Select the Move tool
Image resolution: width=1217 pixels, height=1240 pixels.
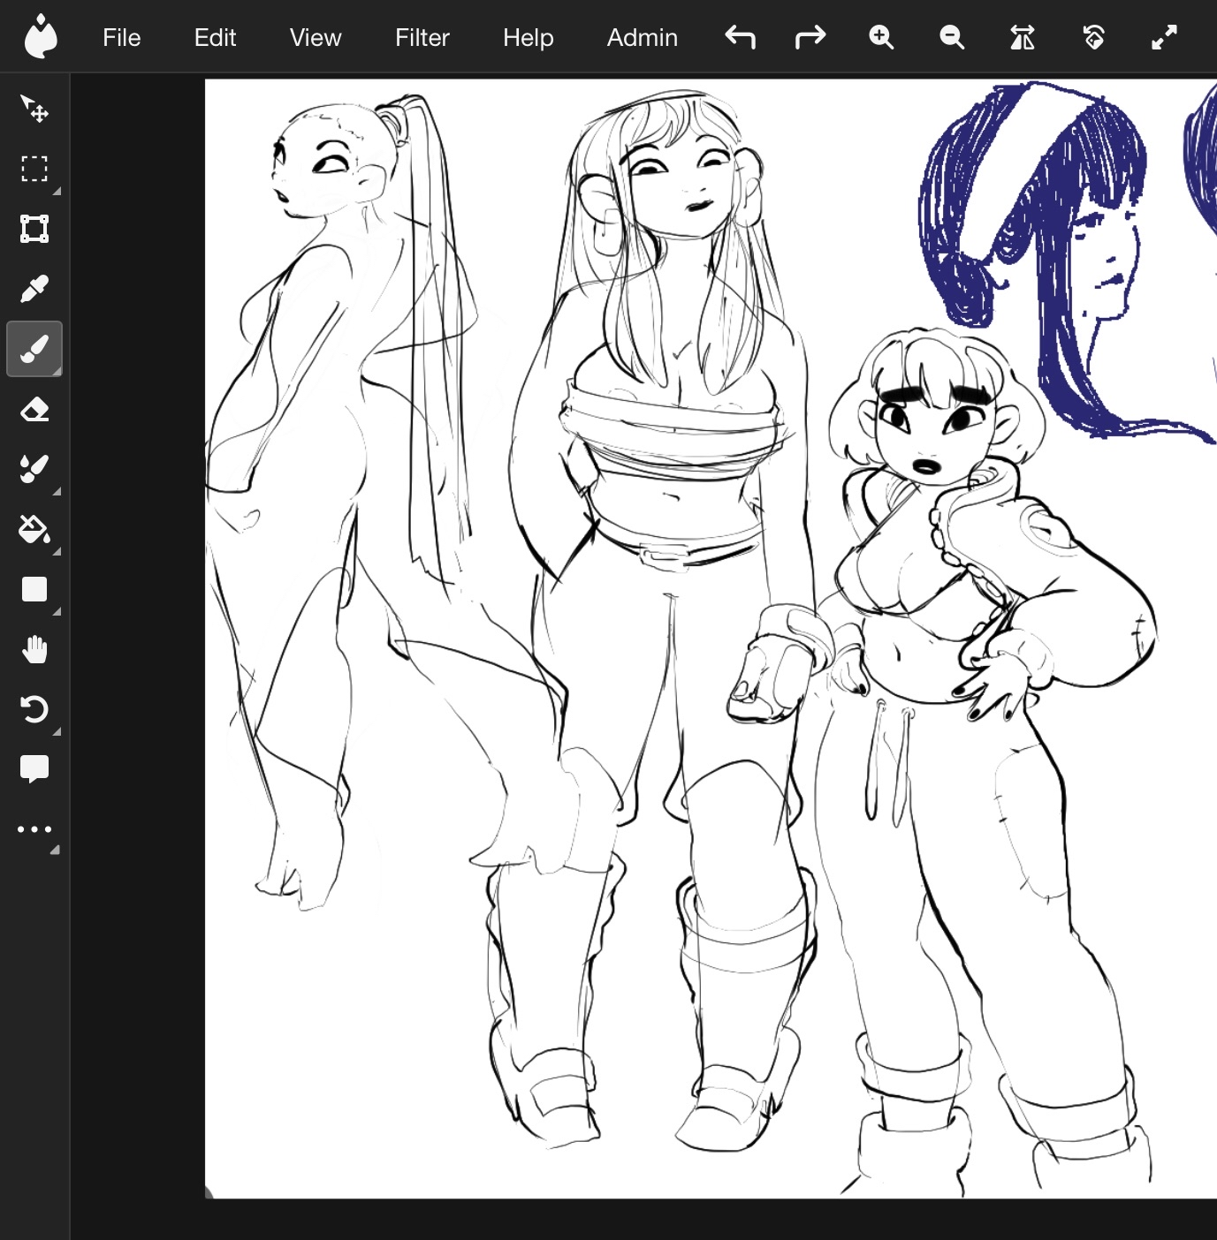(34, 109)
